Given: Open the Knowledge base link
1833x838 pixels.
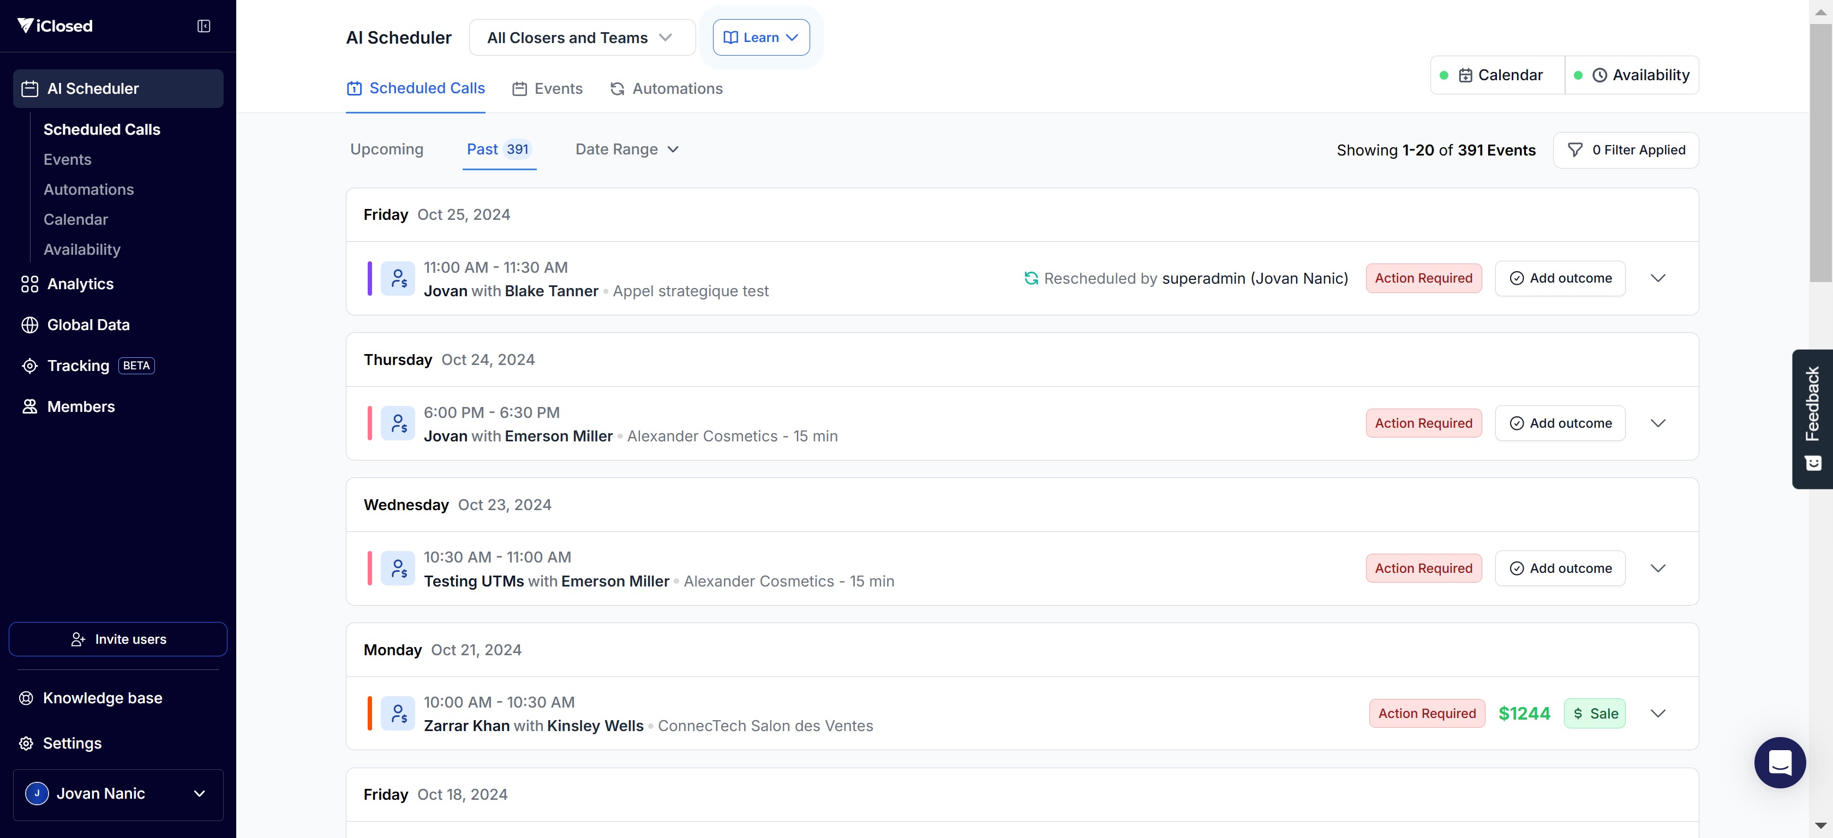Looking at the screenshot, I should 103,698.
